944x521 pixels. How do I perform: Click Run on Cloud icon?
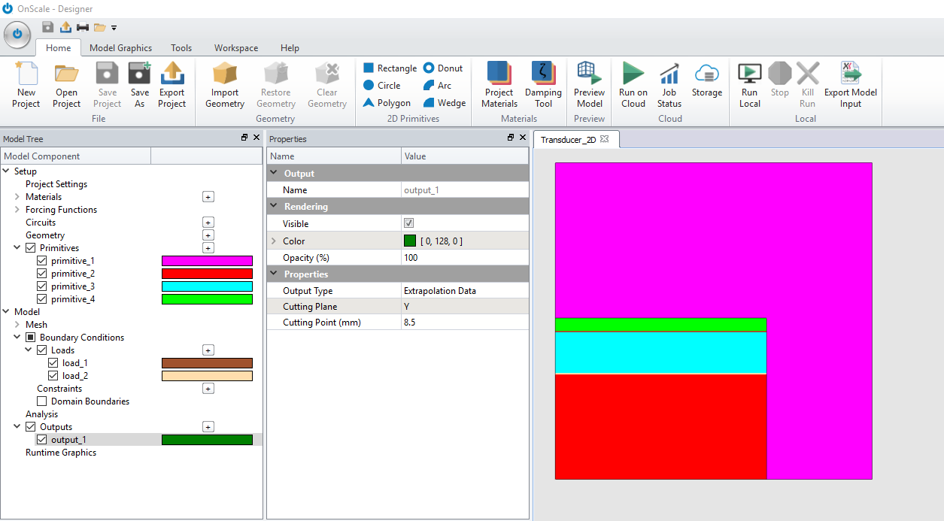tap(633, 74)
